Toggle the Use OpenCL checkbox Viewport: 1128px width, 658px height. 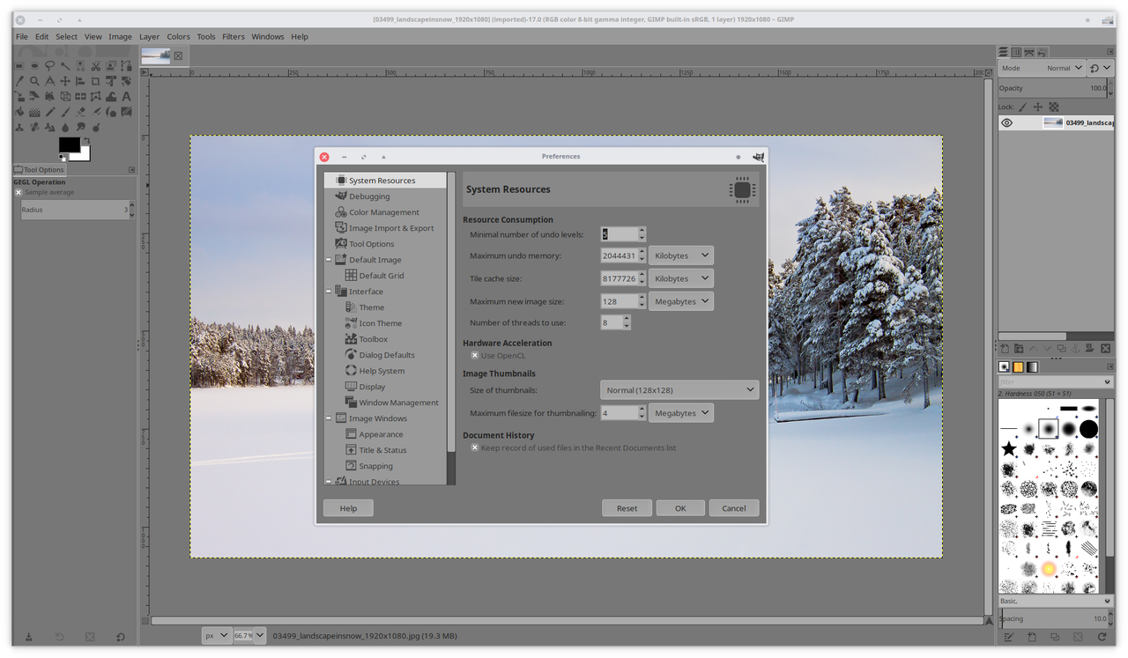(x=475, y=356)
